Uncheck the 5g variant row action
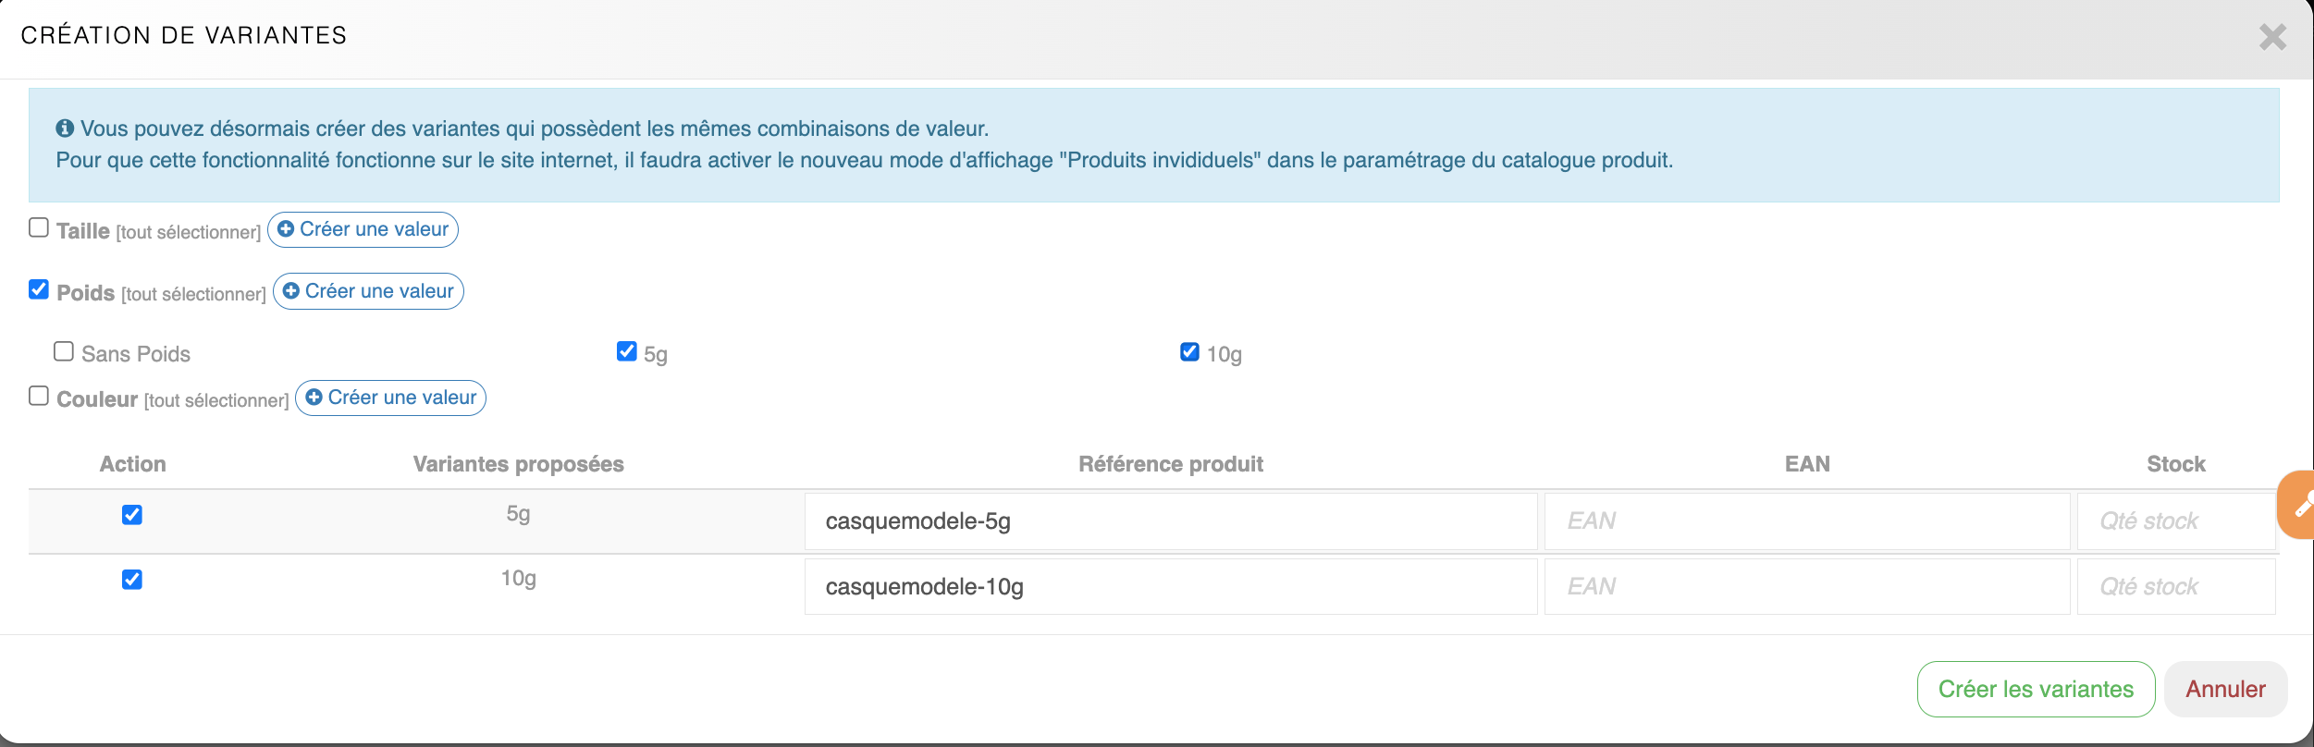The width and height of the screenshot is (2314, 747). [132, 515]
